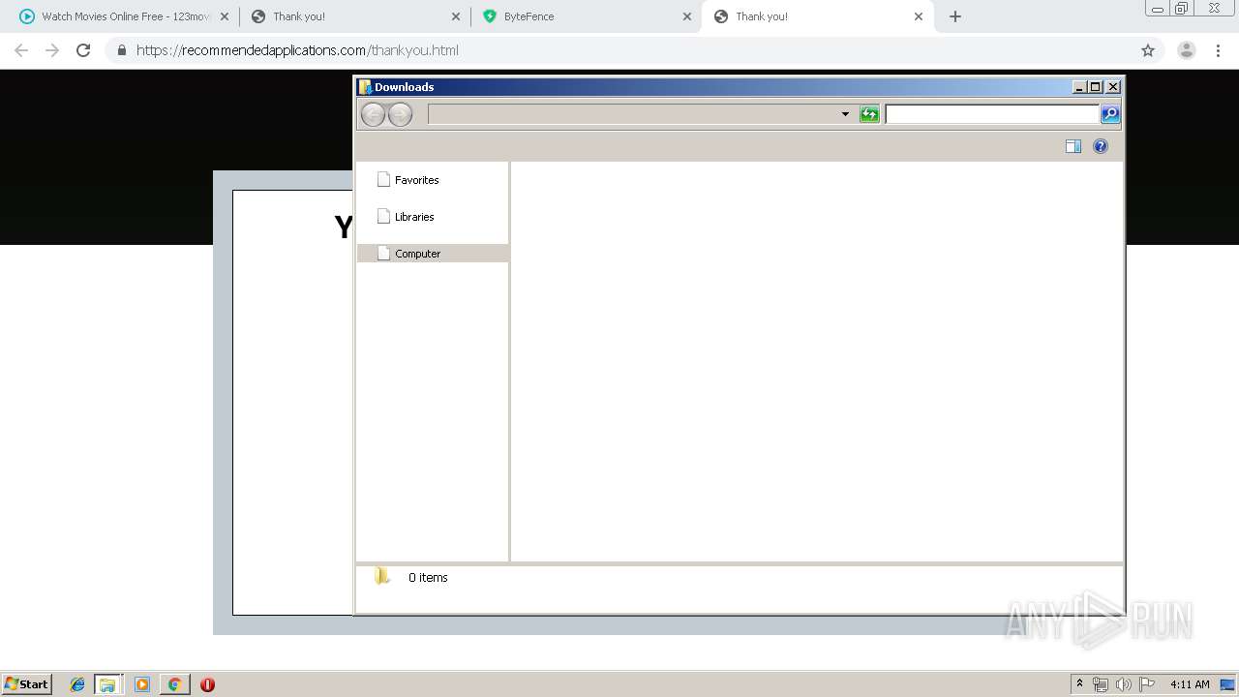The height and width of the screenshot is (697, 1239).
Task: Click the explorer search magnifier icon
Action: coord(1110,114)
